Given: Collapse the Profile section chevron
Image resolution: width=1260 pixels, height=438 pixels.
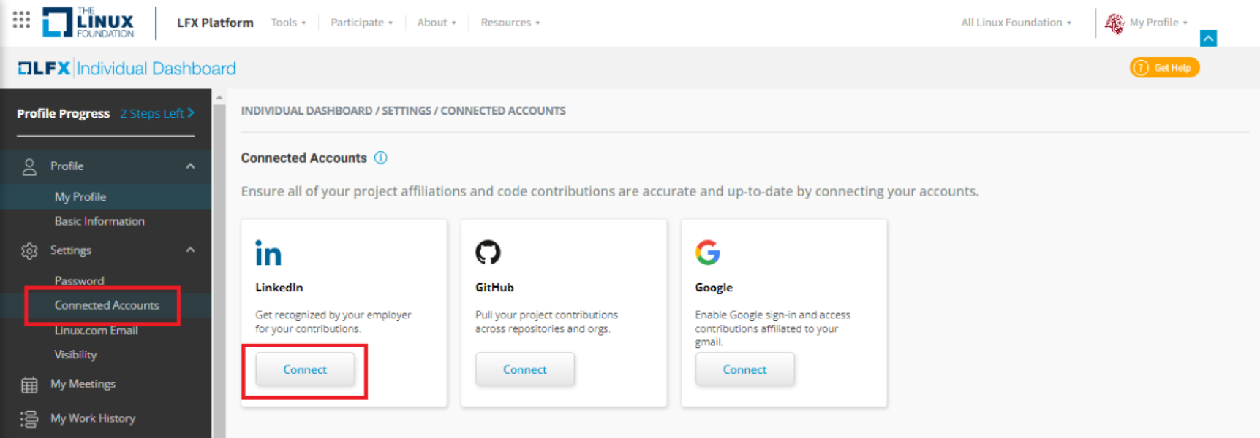Looking at the screenshot, I should (x=190, y=166).
